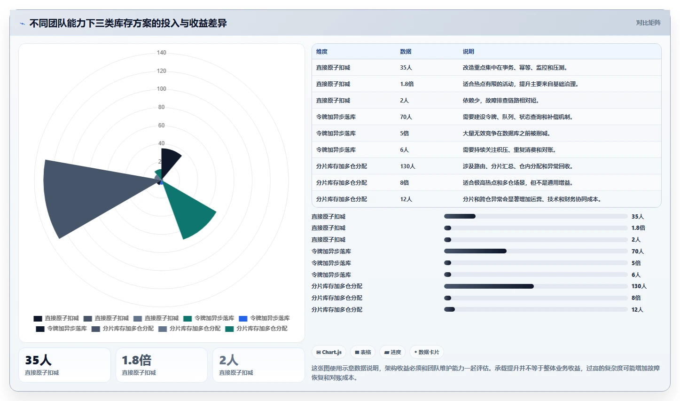
Task: Click the 12人 progress bar
Action: pyautogui.click(x=536, y=309)
